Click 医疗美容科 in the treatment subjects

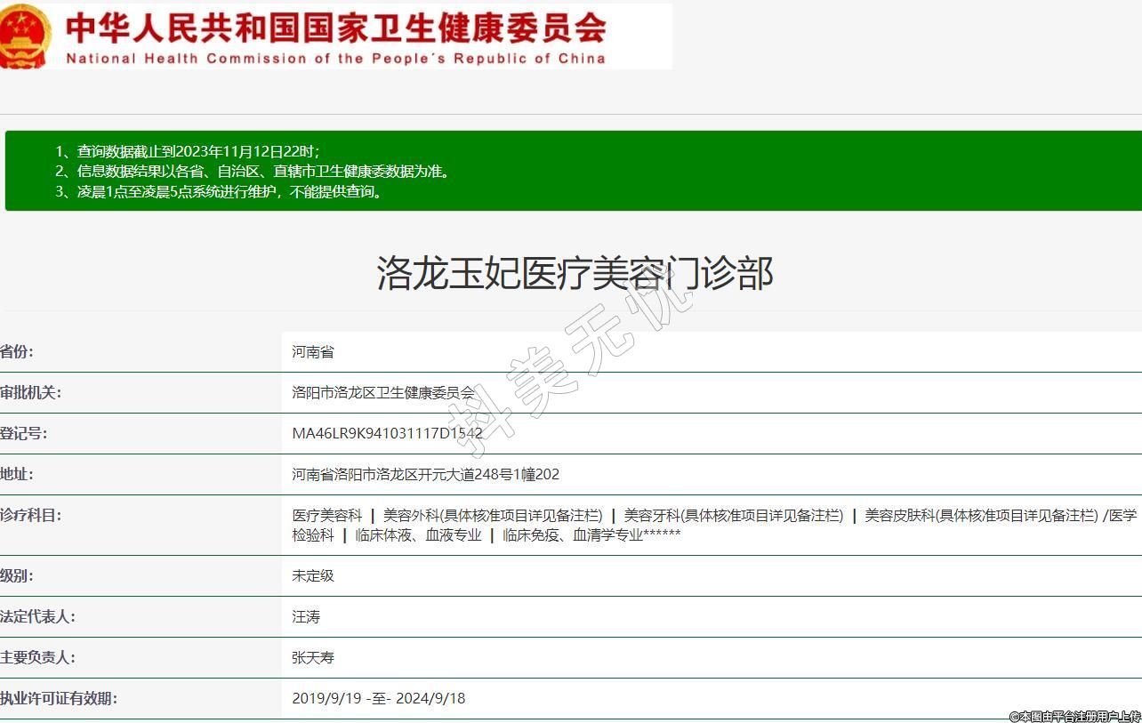[327, 516]
